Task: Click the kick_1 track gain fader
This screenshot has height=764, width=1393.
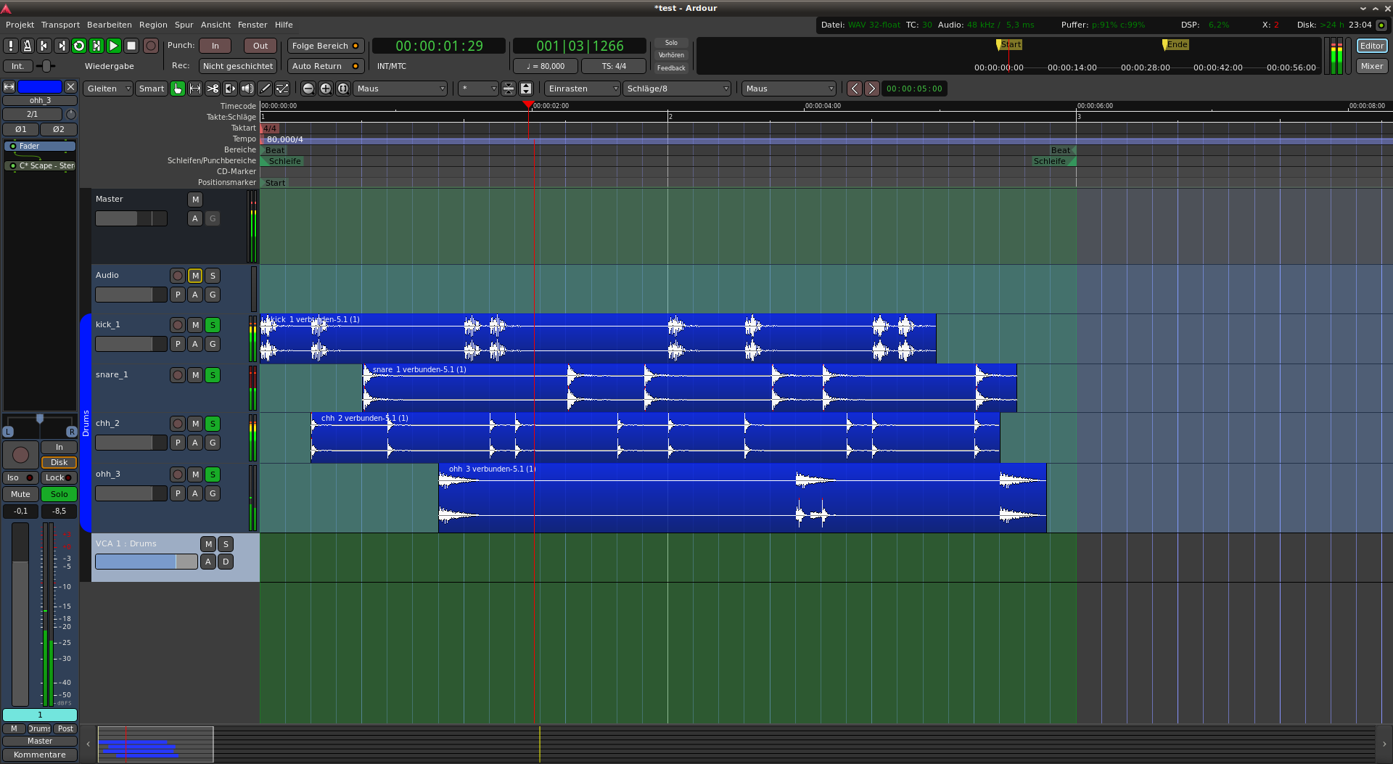Action: tap(131, 344)
